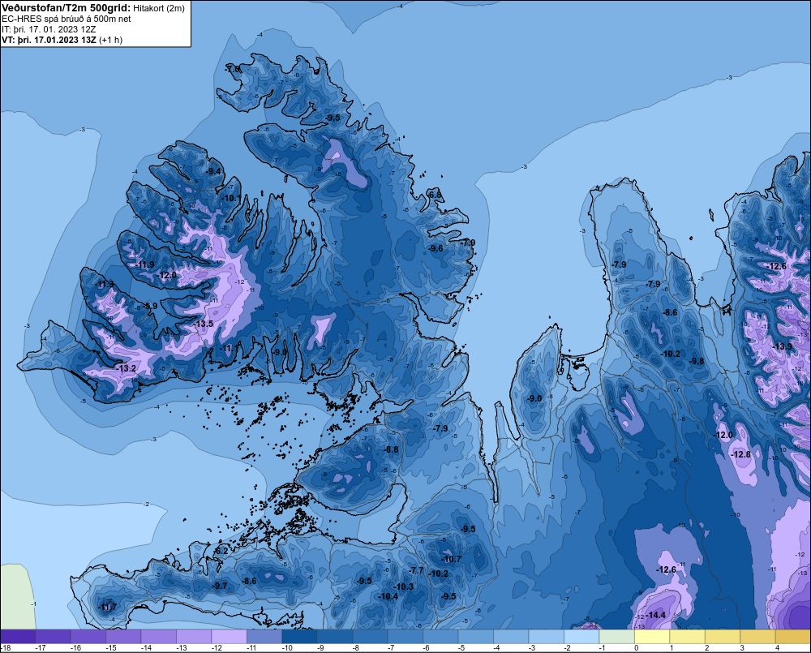Viewport: 811px width, 653px height.
Task: Click the Veðurstofan/T2m 500grid title text
Action: [65, 8]
